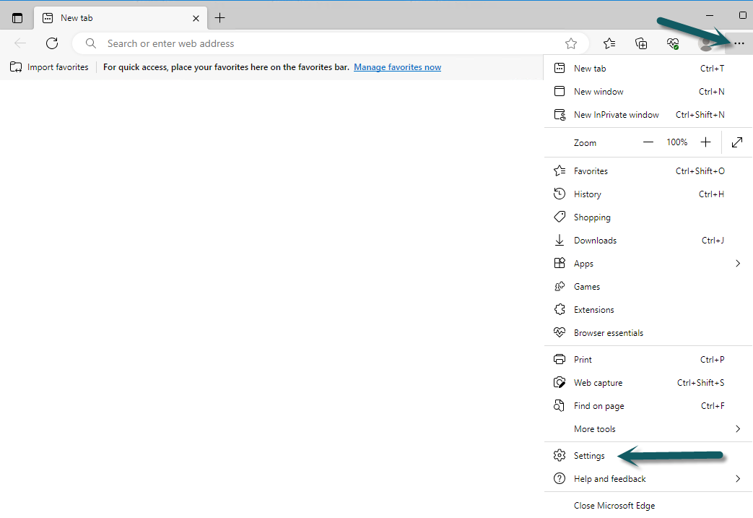Increase zoom with the plus button
The width and height of the screenshot is (753, 518).
tap(705, 142)
